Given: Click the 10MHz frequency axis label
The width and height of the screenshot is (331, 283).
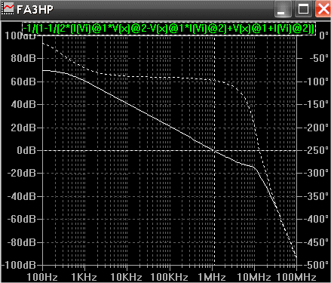Looking at the screenshot, I should 254,277.
